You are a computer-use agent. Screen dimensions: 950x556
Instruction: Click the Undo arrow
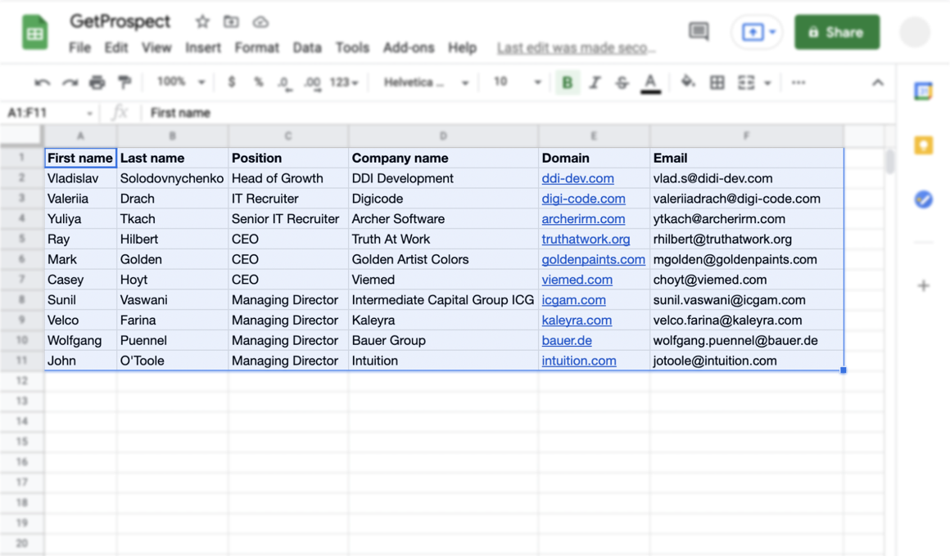point(42,83)
